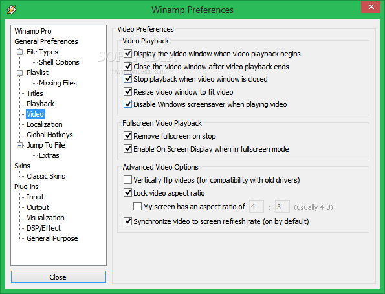Open the Playback preferences page

pyautogui.click(x=40, y=104)
